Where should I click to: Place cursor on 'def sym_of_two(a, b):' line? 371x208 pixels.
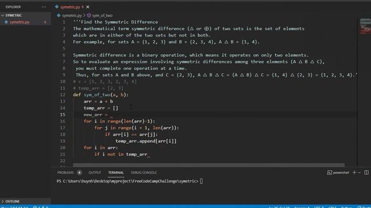pyautogui.click(x=100, y=95)
